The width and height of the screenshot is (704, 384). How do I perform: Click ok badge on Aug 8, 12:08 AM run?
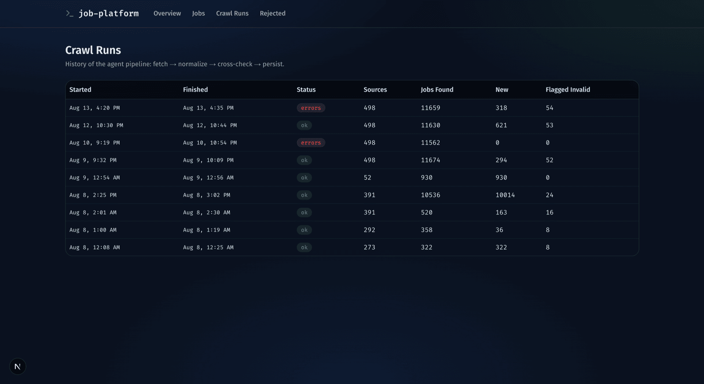(x=304, y=247)
